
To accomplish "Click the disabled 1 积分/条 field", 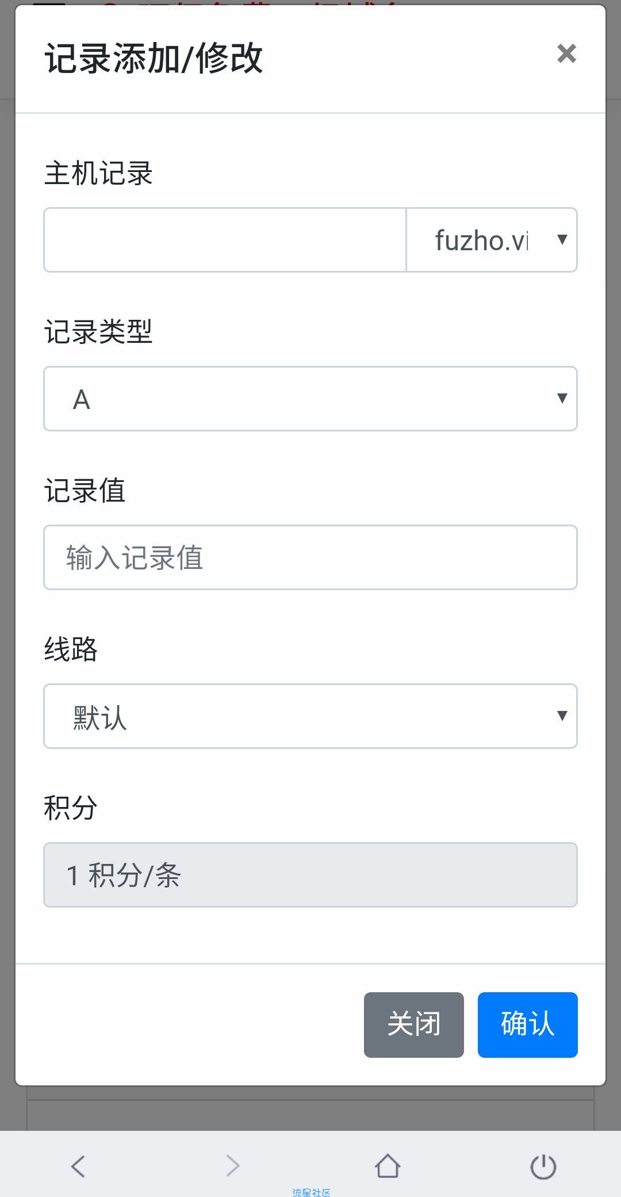I will tap(310, 875).
